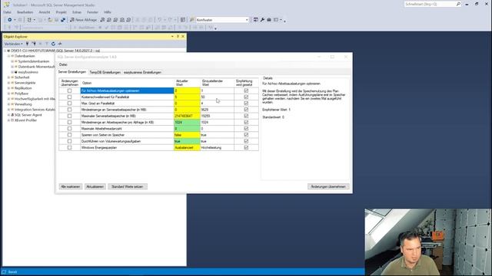The image size is (492, 276).
Task: Click yellow cell showing Ausbalanciert
Action: pos(187,147)
